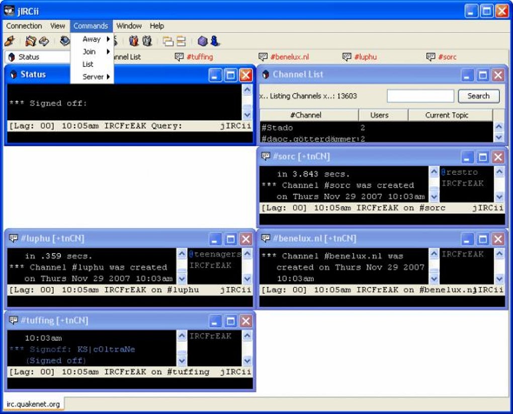Click the colored gift boxes toolbar icon
513x414 pixels.
click(x=133, y=41)
